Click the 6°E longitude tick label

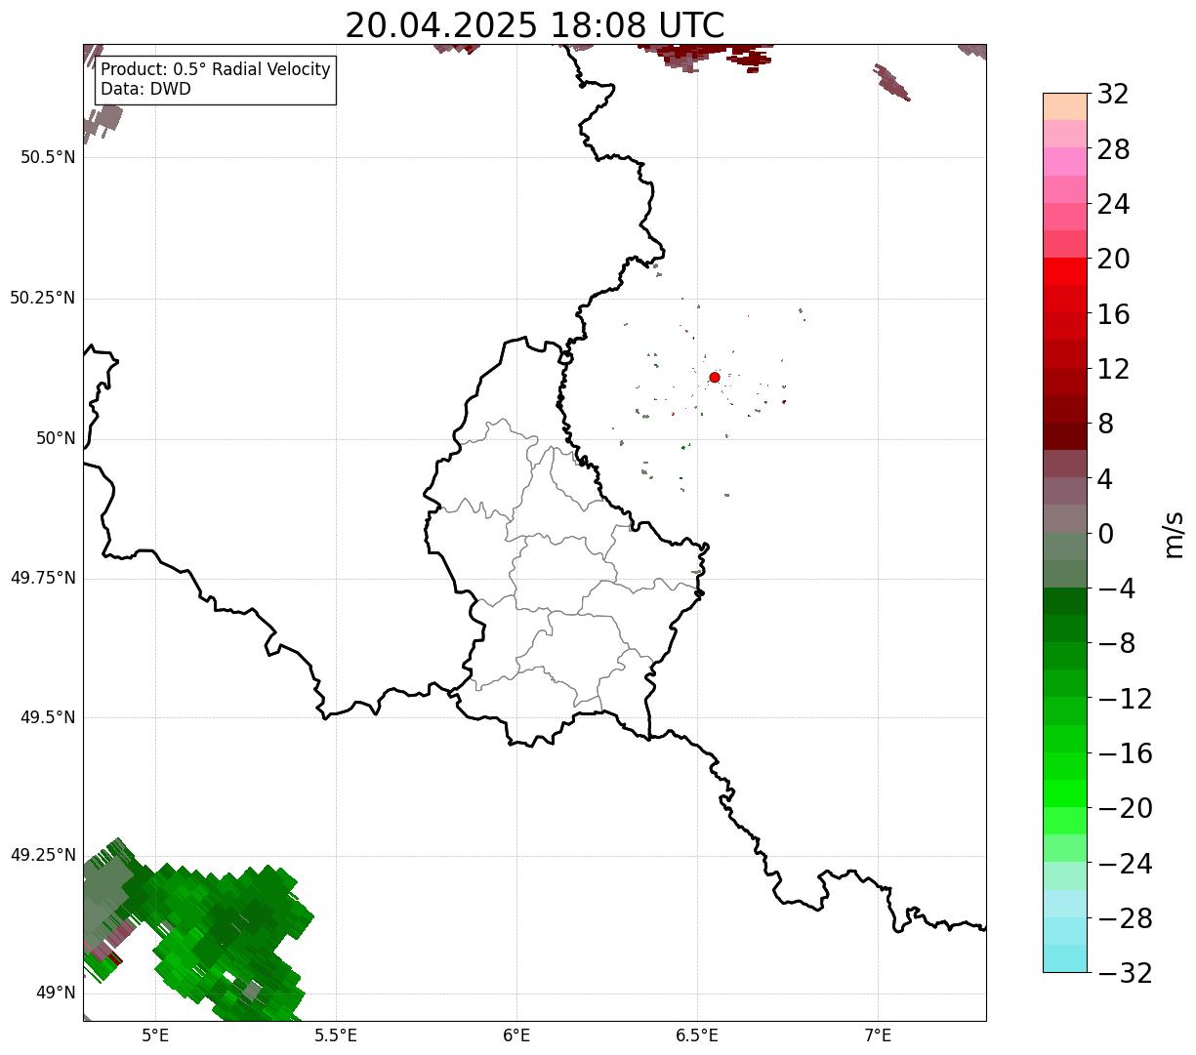(x=516, y=1035)
